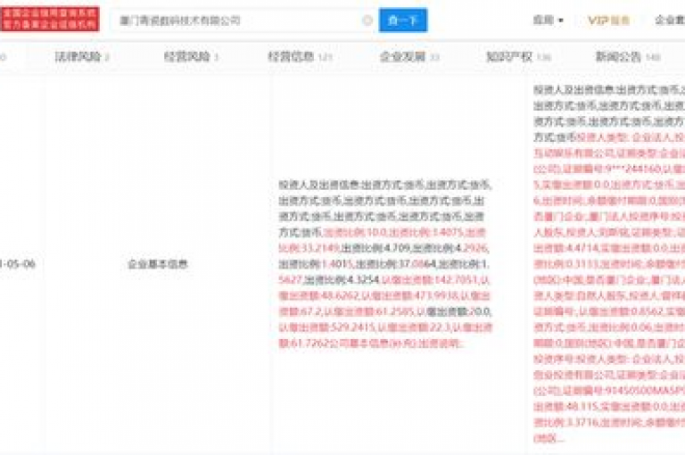Click the 企业基本信息 cell
This screenshot has width=685, height=455.
(157, 264)
